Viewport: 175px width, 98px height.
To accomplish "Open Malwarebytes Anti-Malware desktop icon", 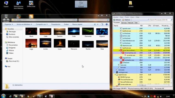I will point(19,5).
